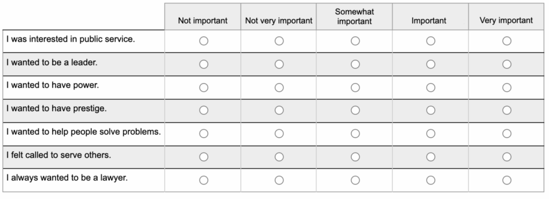The image size is (549, 199).
Task: Select Not important for called to serve others
Action: point(203,157)
